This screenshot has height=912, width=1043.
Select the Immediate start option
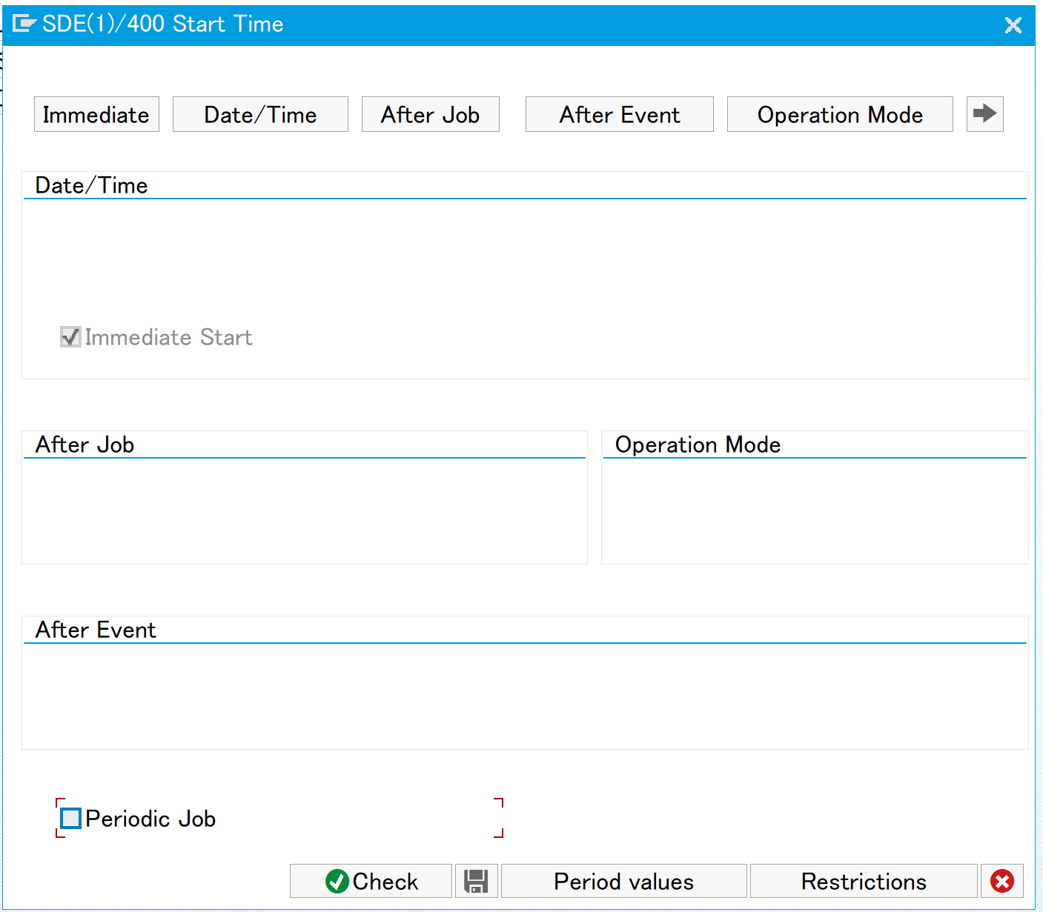click(96, 115)
